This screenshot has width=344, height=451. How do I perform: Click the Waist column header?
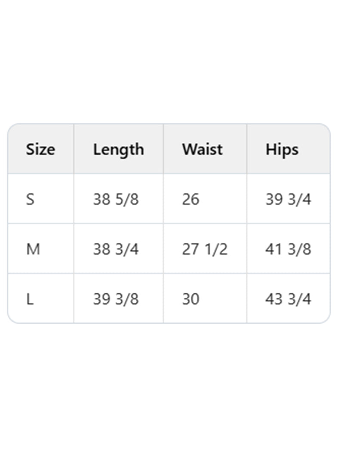click(x=202, y=149)
